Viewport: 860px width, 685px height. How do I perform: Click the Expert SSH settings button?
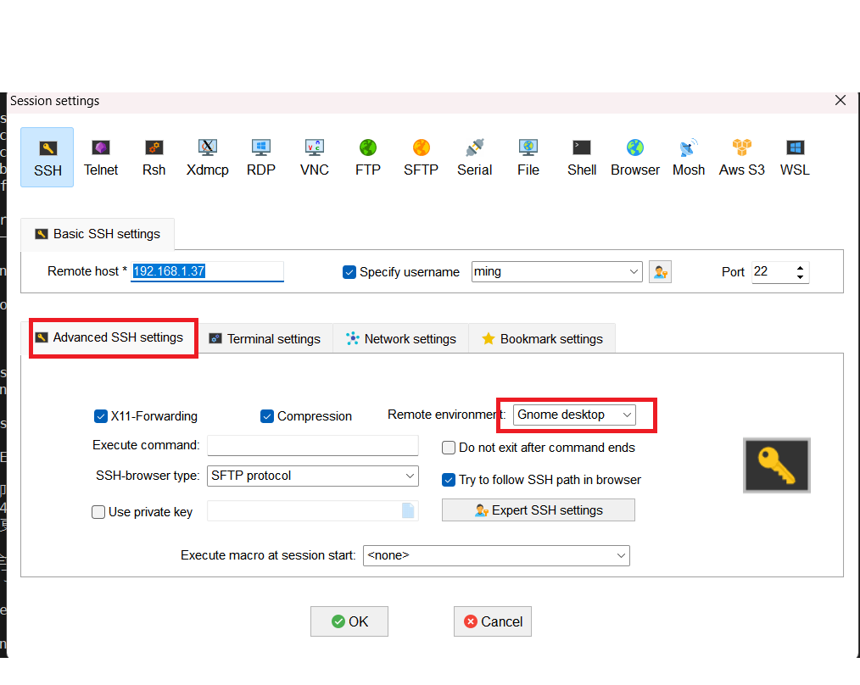tap(538, 510)
